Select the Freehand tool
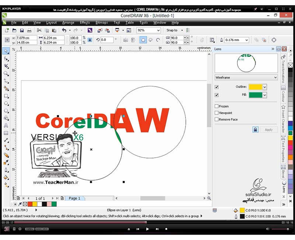This screenshot has height=240, width=295. tap(6, 81)
